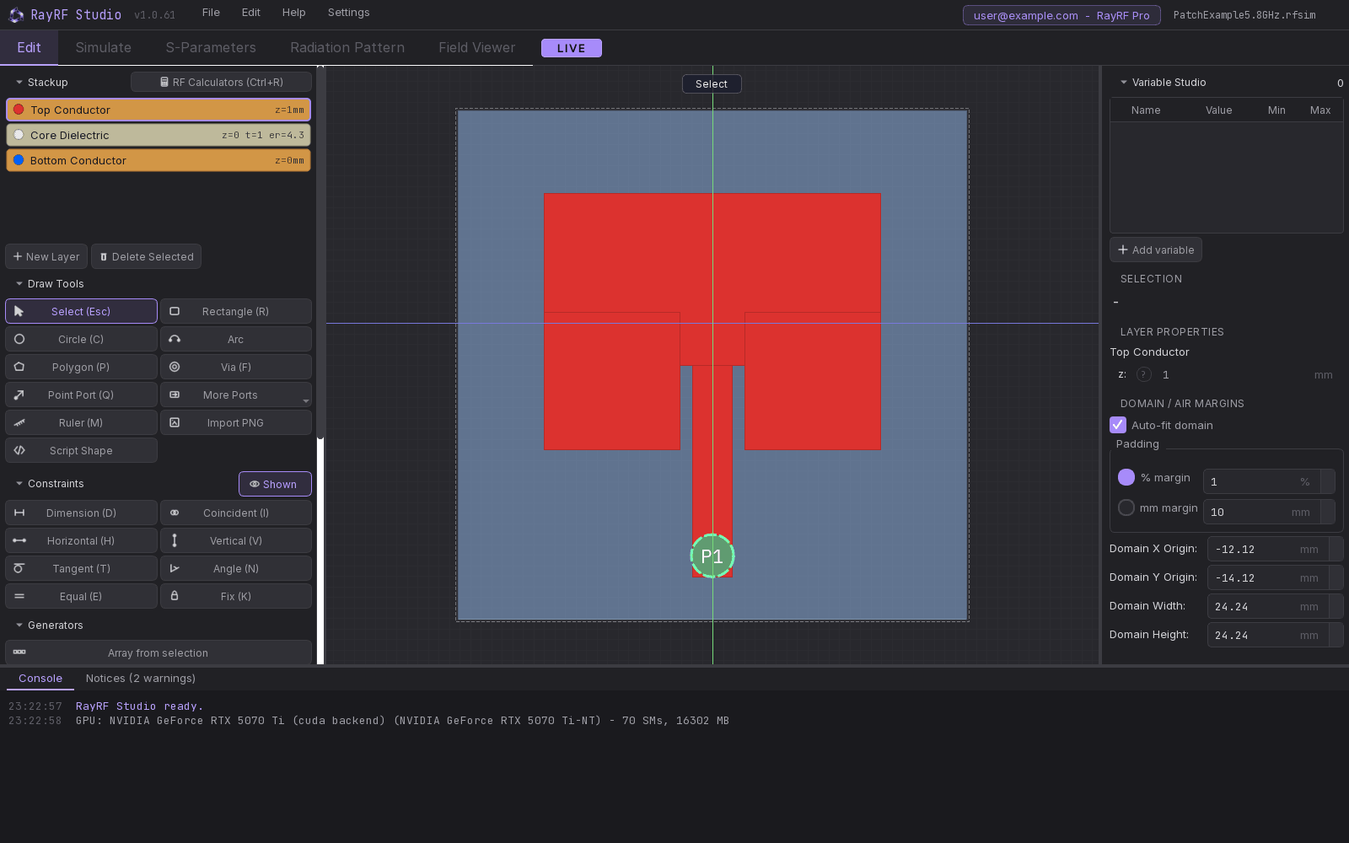Toggle constraints Shown visibility button

275,484
